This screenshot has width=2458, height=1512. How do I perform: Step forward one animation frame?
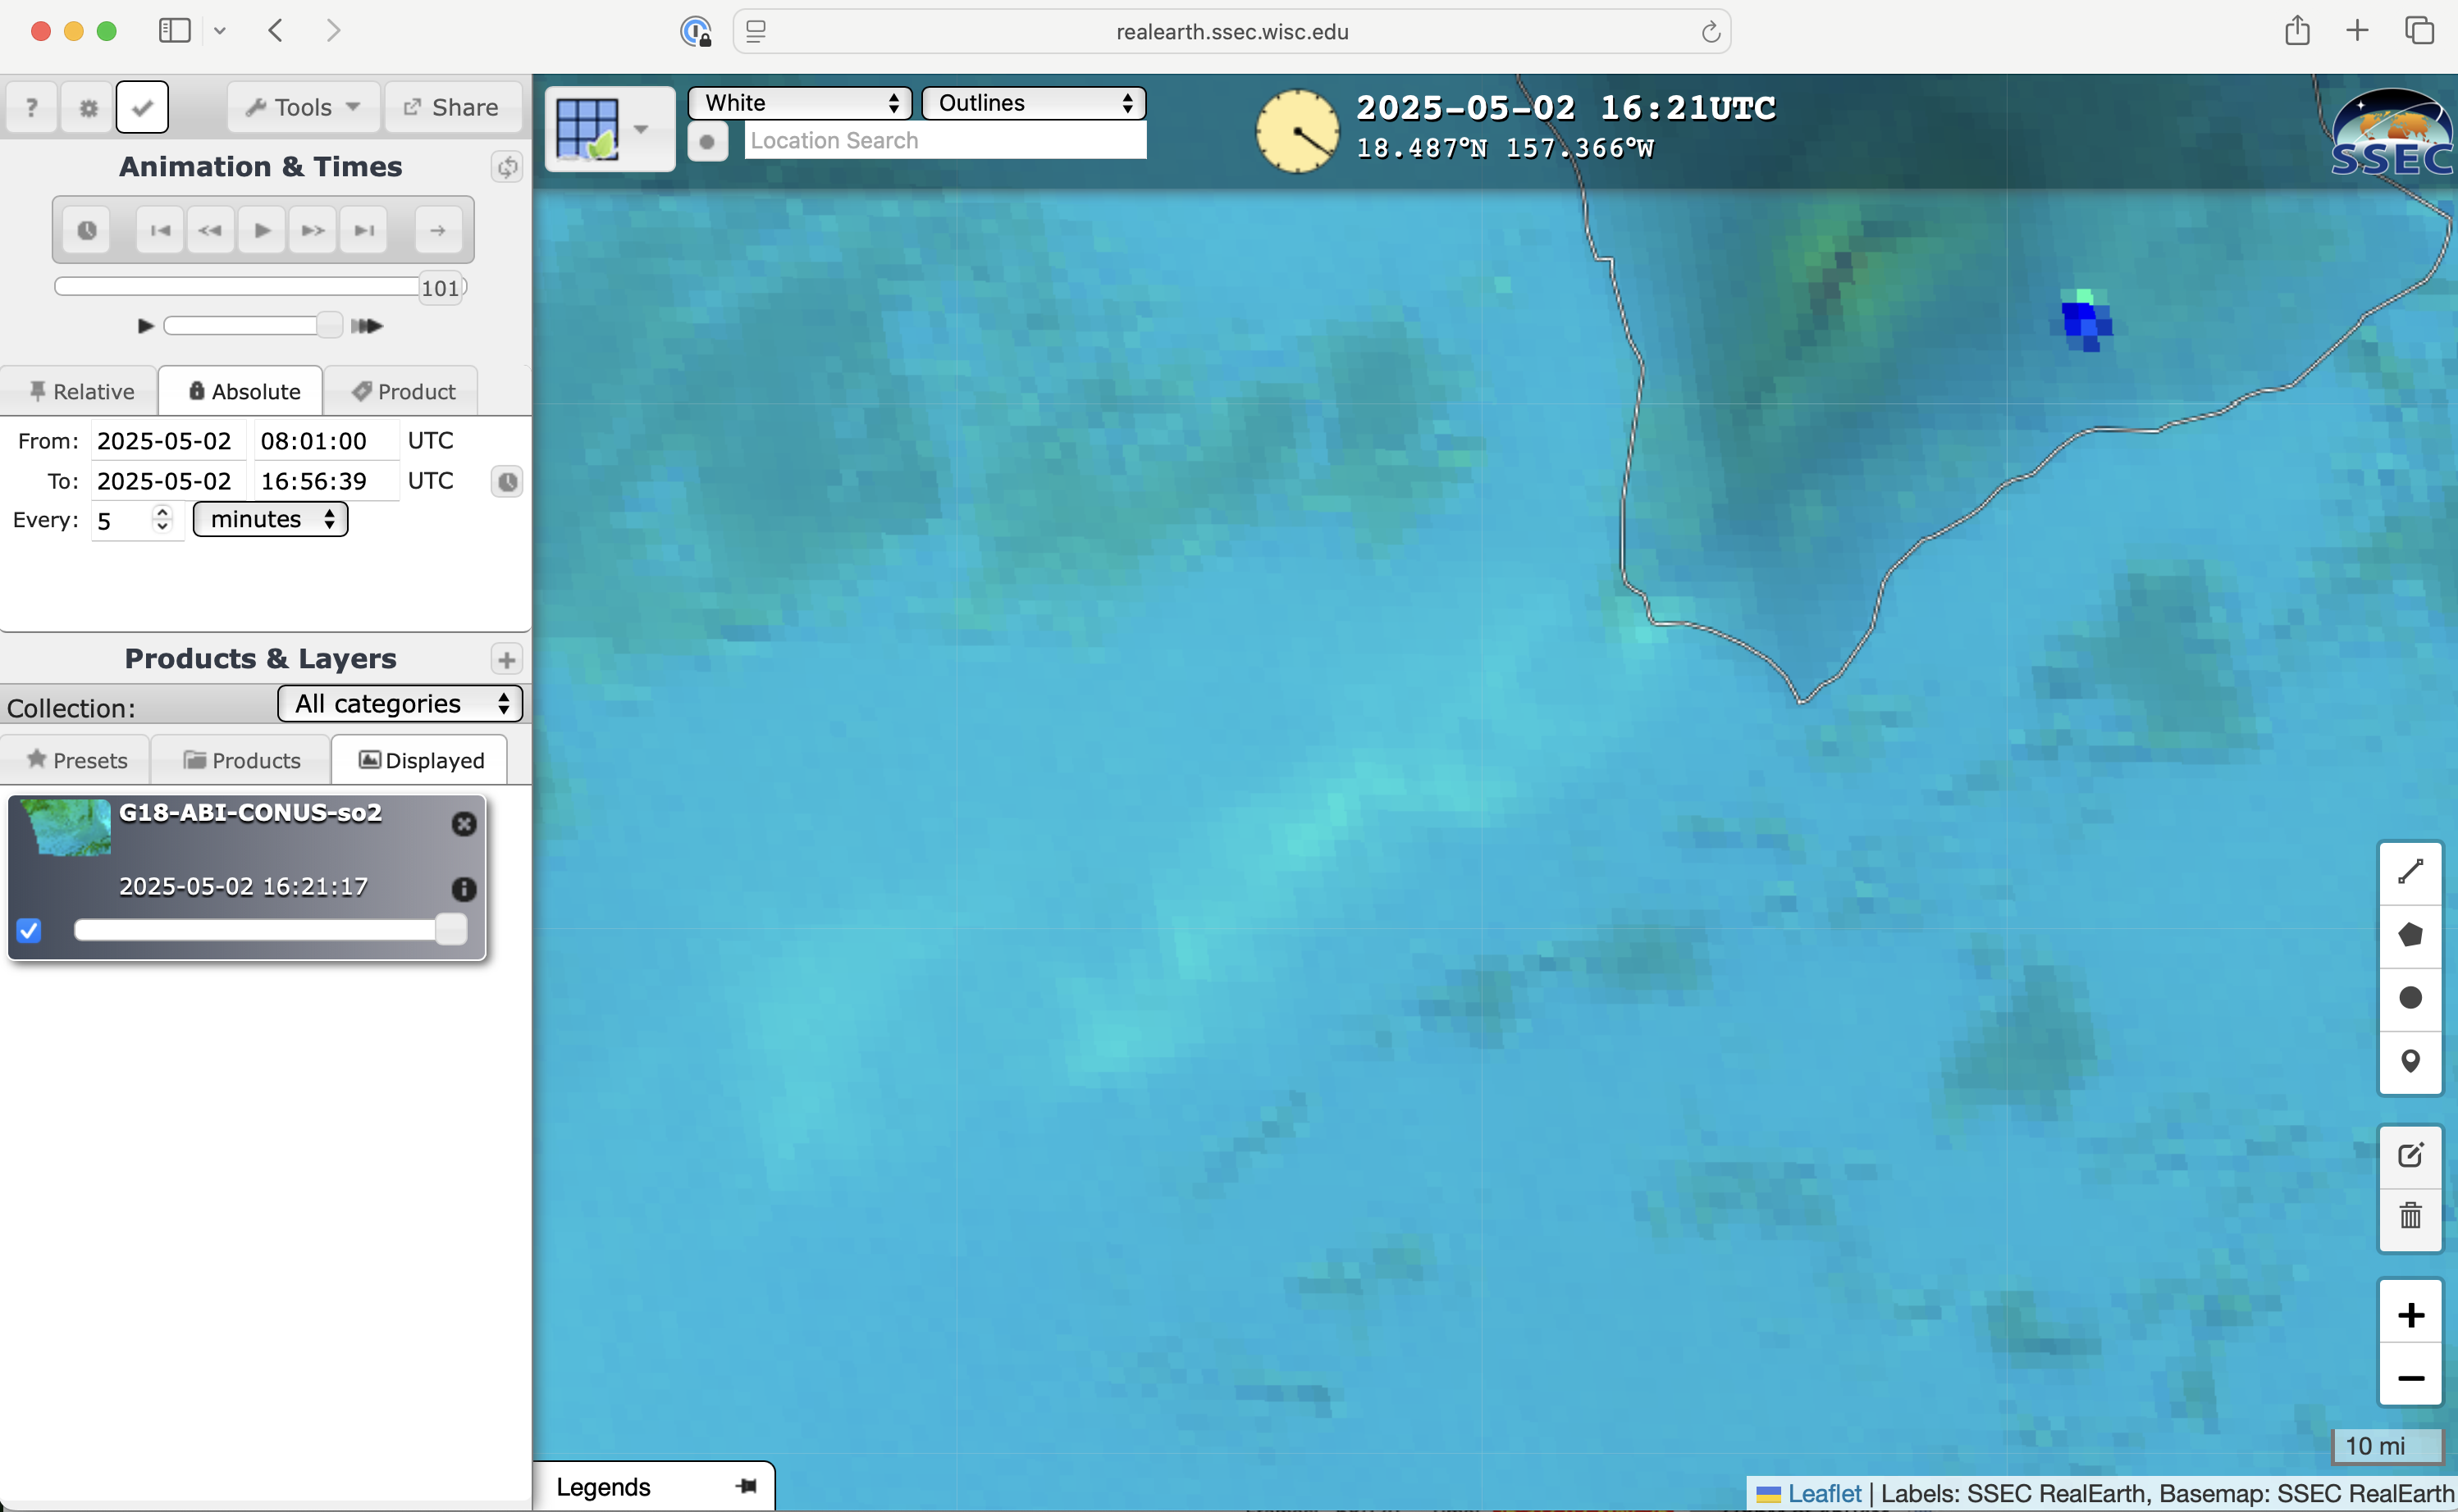pyautogui.click(x=313, y=230)
